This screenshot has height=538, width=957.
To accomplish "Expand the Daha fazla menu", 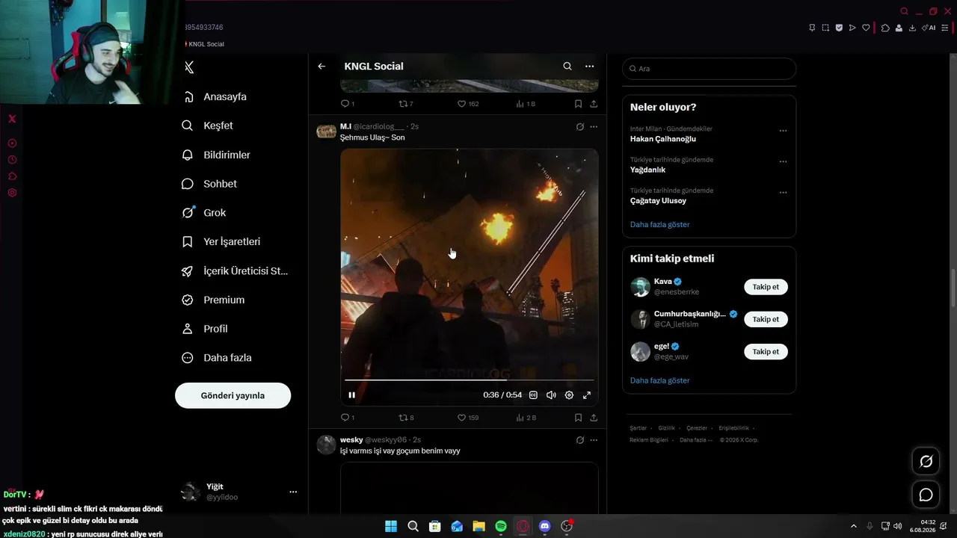I will (x=217, y=358).
